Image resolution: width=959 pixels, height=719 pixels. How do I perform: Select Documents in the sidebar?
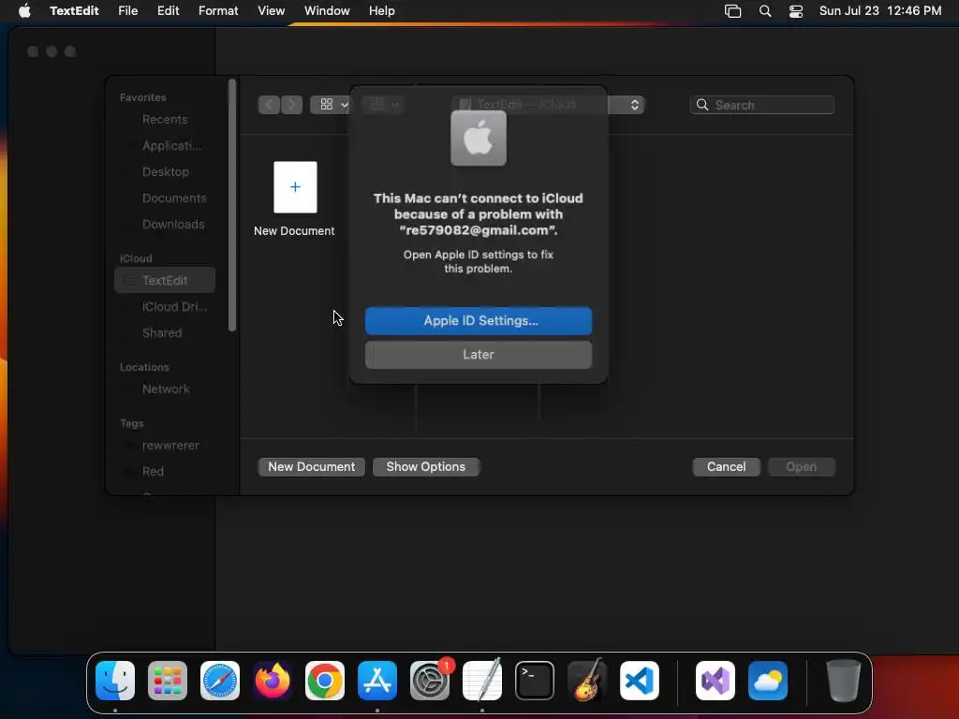coord(165,198)
